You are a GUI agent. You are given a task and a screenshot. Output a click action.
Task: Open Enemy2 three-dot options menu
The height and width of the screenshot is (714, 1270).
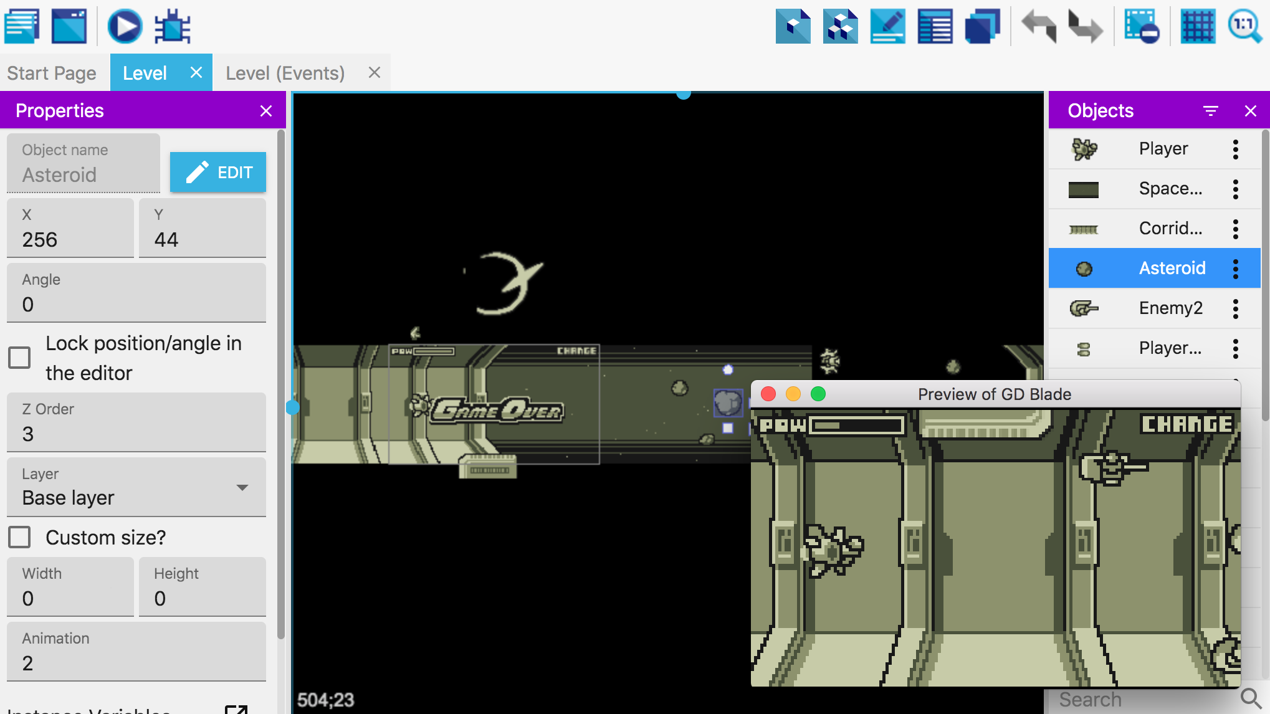pos(1235,308)
